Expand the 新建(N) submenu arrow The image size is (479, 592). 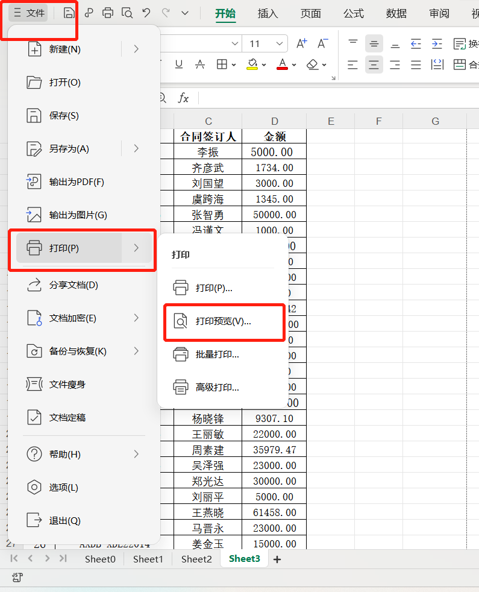pyautogui.click(x=136, y=49)
